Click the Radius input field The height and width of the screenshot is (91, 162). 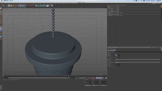[x=118, y=56]
